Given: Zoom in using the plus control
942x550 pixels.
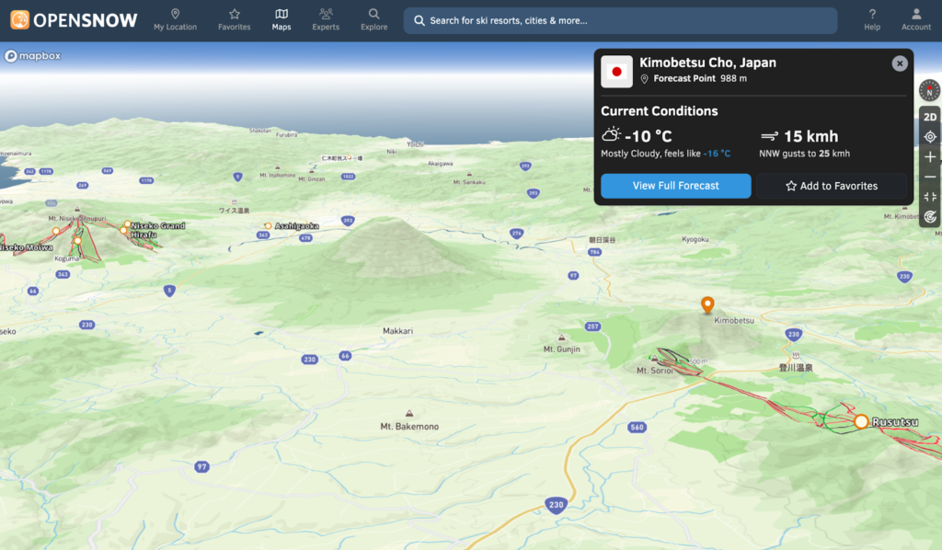Looking at the screenshot, I should pyautogui.click(x=930, y=156).
